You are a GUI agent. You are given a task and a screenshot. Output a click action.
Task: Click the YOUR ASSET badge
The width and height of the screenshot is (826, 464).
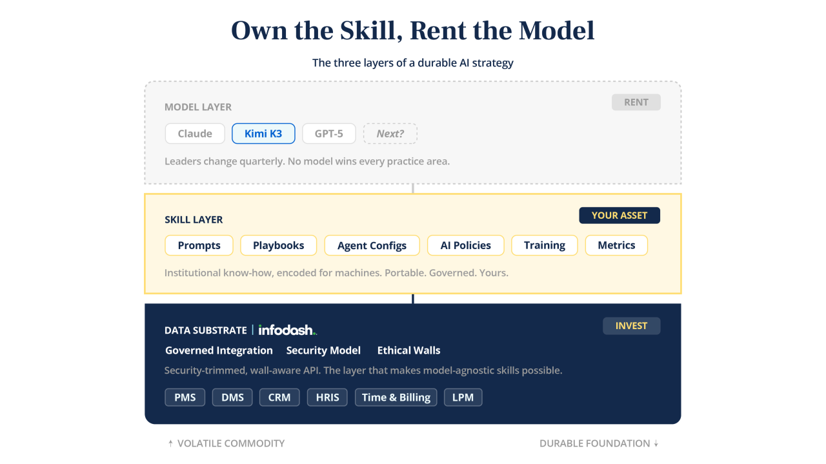pyautogui.click(x=619, y=215)
